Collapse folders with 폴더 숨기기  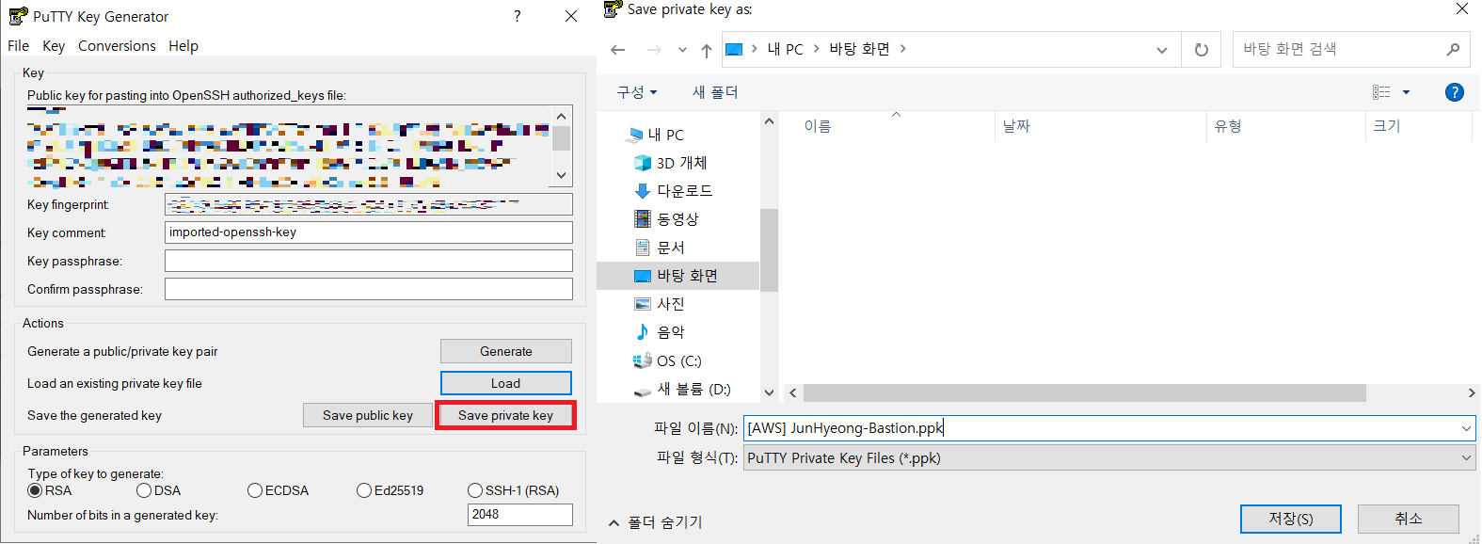pyautogui.click(x=657, y=522)
